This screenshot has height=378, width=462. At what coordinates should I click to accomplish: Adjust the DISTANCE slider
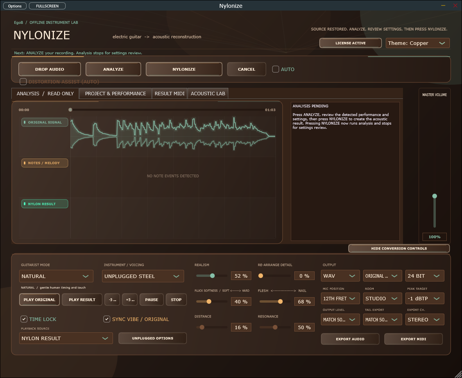[202, 327]
